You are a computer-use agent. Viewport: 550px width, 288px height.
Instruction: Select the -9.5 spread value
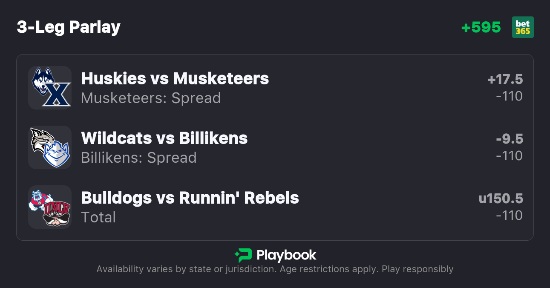point(509,139)
